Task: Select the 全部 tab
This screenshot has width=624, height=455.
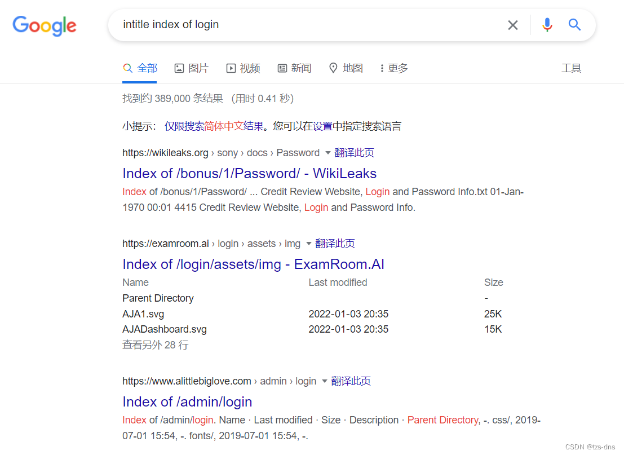Action: click(140, 68)
